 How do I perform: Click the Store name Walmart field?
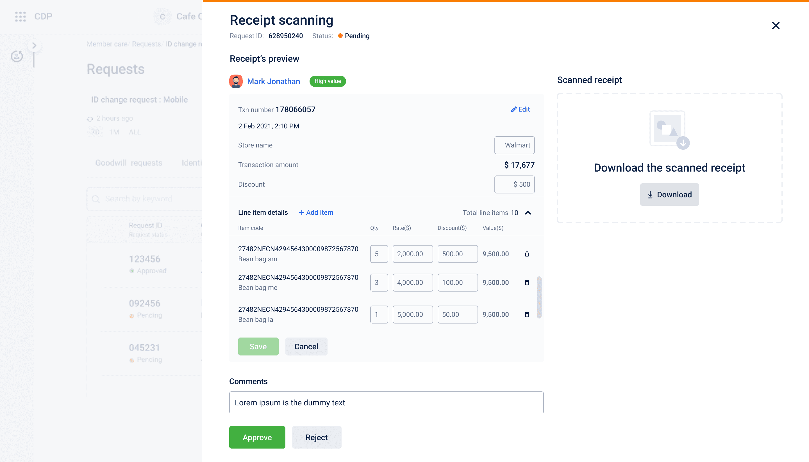click(514, 145)
